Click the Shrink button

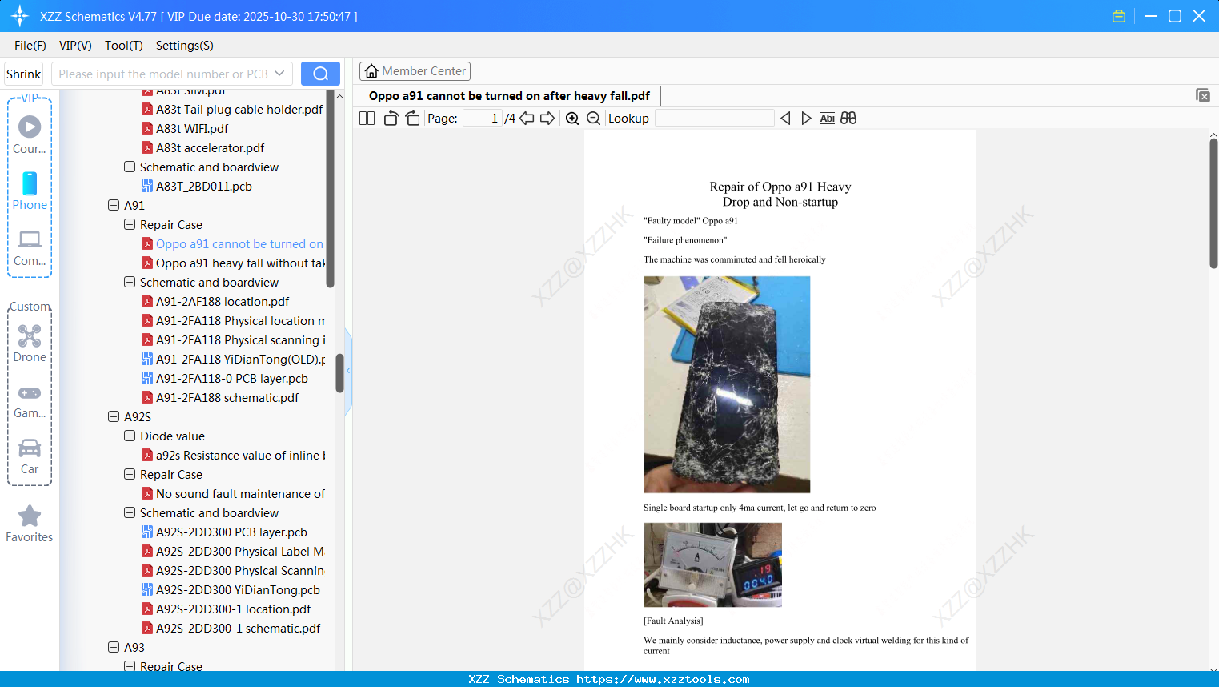point(24,74)
